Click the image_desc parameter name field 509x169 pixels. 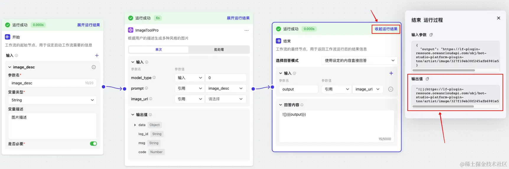[x=53, y=83]
